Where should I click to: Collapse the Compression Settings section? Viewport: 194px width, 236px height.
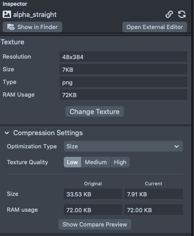point(7,133)
